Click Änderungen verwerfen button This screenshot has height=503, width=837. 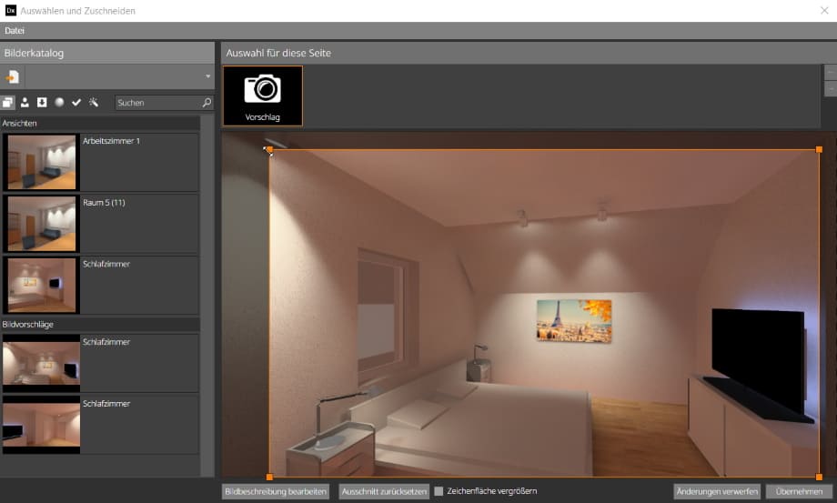717,491
